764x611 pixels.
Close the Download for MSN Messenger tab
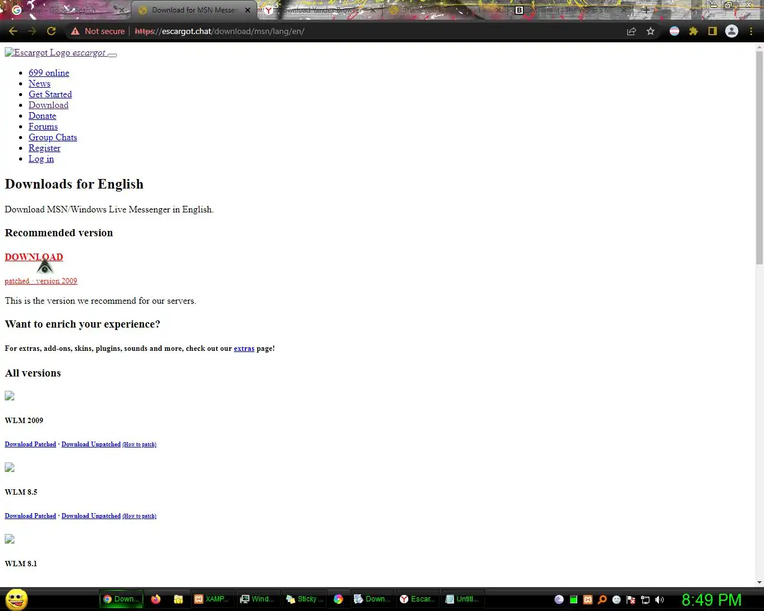click(x=248, y=10)
